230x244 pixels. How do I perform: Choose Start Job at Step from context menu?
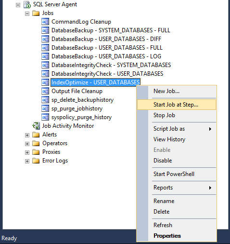[x=177, y=105]
